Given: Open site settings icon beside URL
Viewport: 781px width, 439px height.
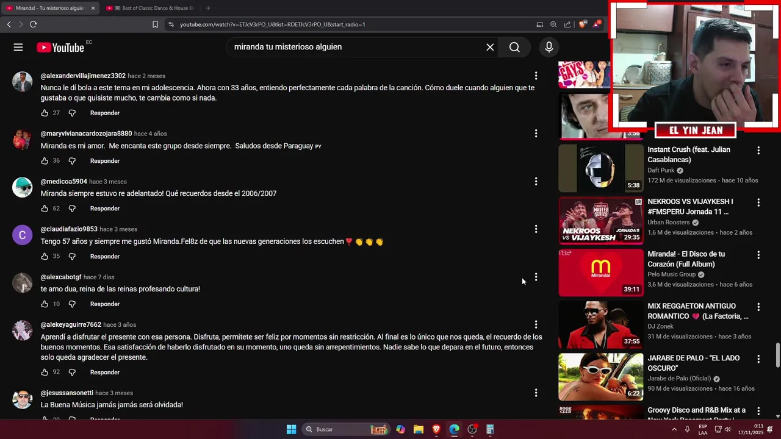Looking at the screenshot, I should pos(171,24).
